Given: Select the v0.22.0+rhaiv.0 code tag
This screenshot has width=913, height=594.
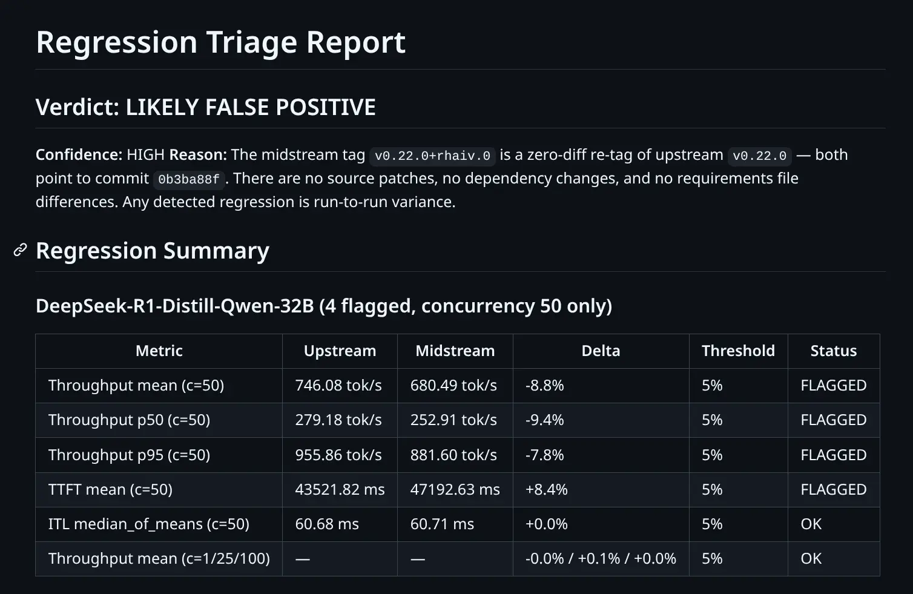Looking at the screenshot, I should click(x=432, y=156).
